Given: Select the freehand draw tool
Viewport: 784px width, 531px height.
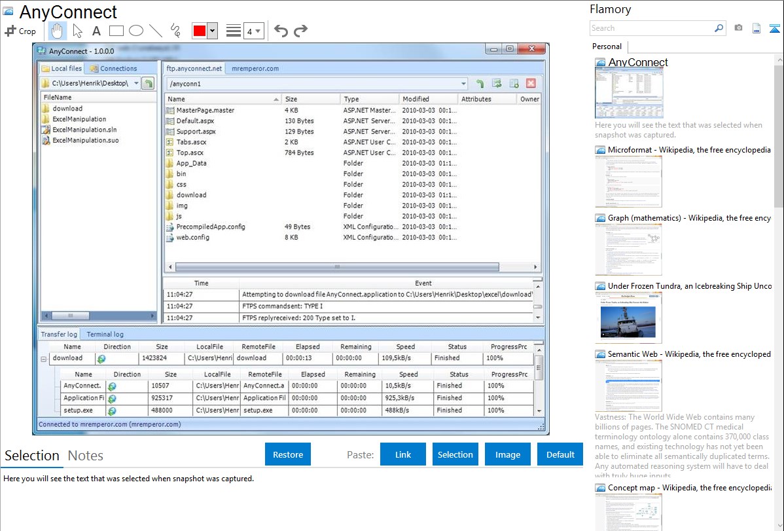Looking at the screenshot, I should pos(175,31).
